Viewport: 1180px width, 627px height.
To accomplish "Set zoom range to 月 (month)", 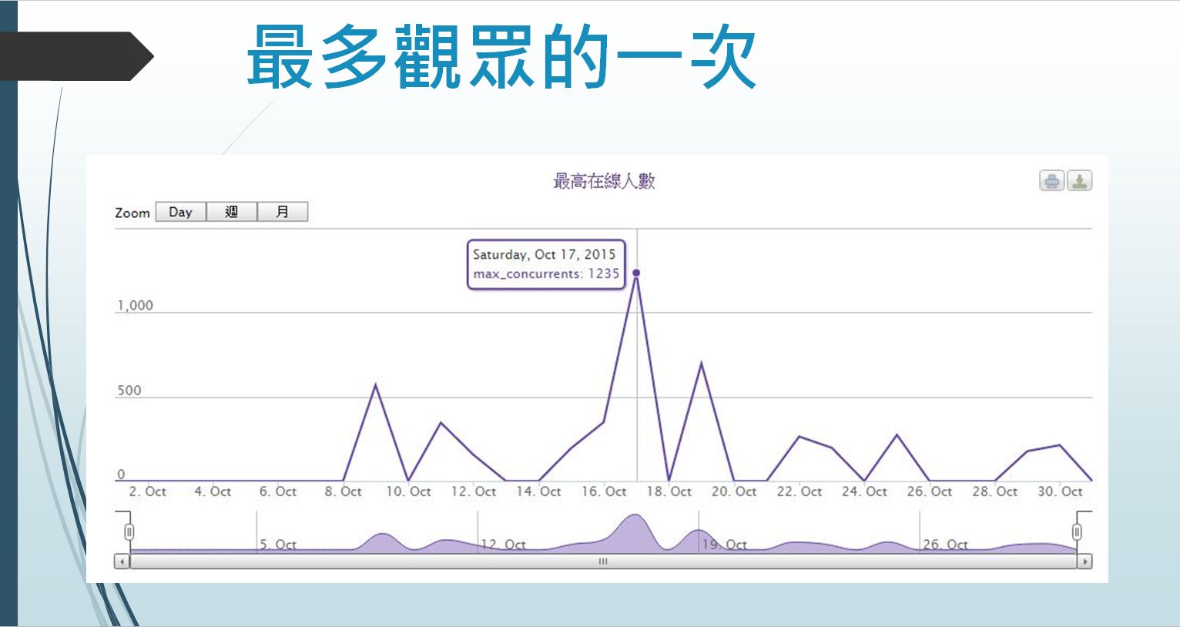I will 282,212.
